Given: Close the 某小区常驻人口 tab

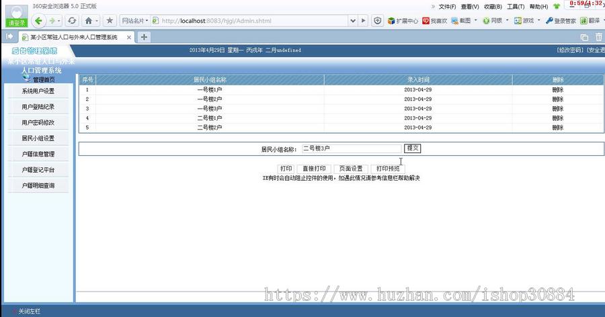Looking at the screenshot, I should (129, 38).
